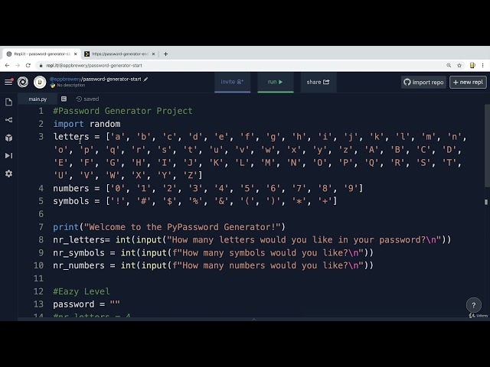This screenshot has width=490, height=367.
Task: Click the '#Eazy Level' comment
Action: (x=82, y=291)
